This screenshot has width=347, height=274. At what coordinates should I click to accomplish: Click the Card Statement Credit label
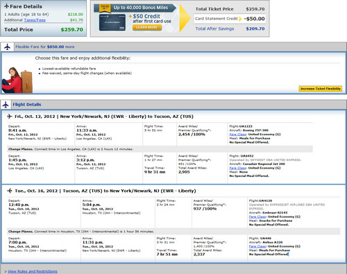217,19
